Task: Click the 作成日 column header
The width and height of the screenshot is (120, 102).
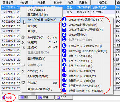Action: 25,3
